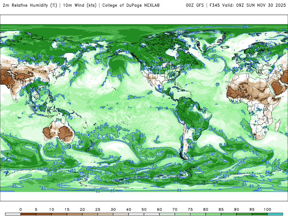Viewport: 288px width, 216px height.
Task: Click the 'Valid: 09Z SUN NOV 30 2025' text
Action: [x=254, y=5]
